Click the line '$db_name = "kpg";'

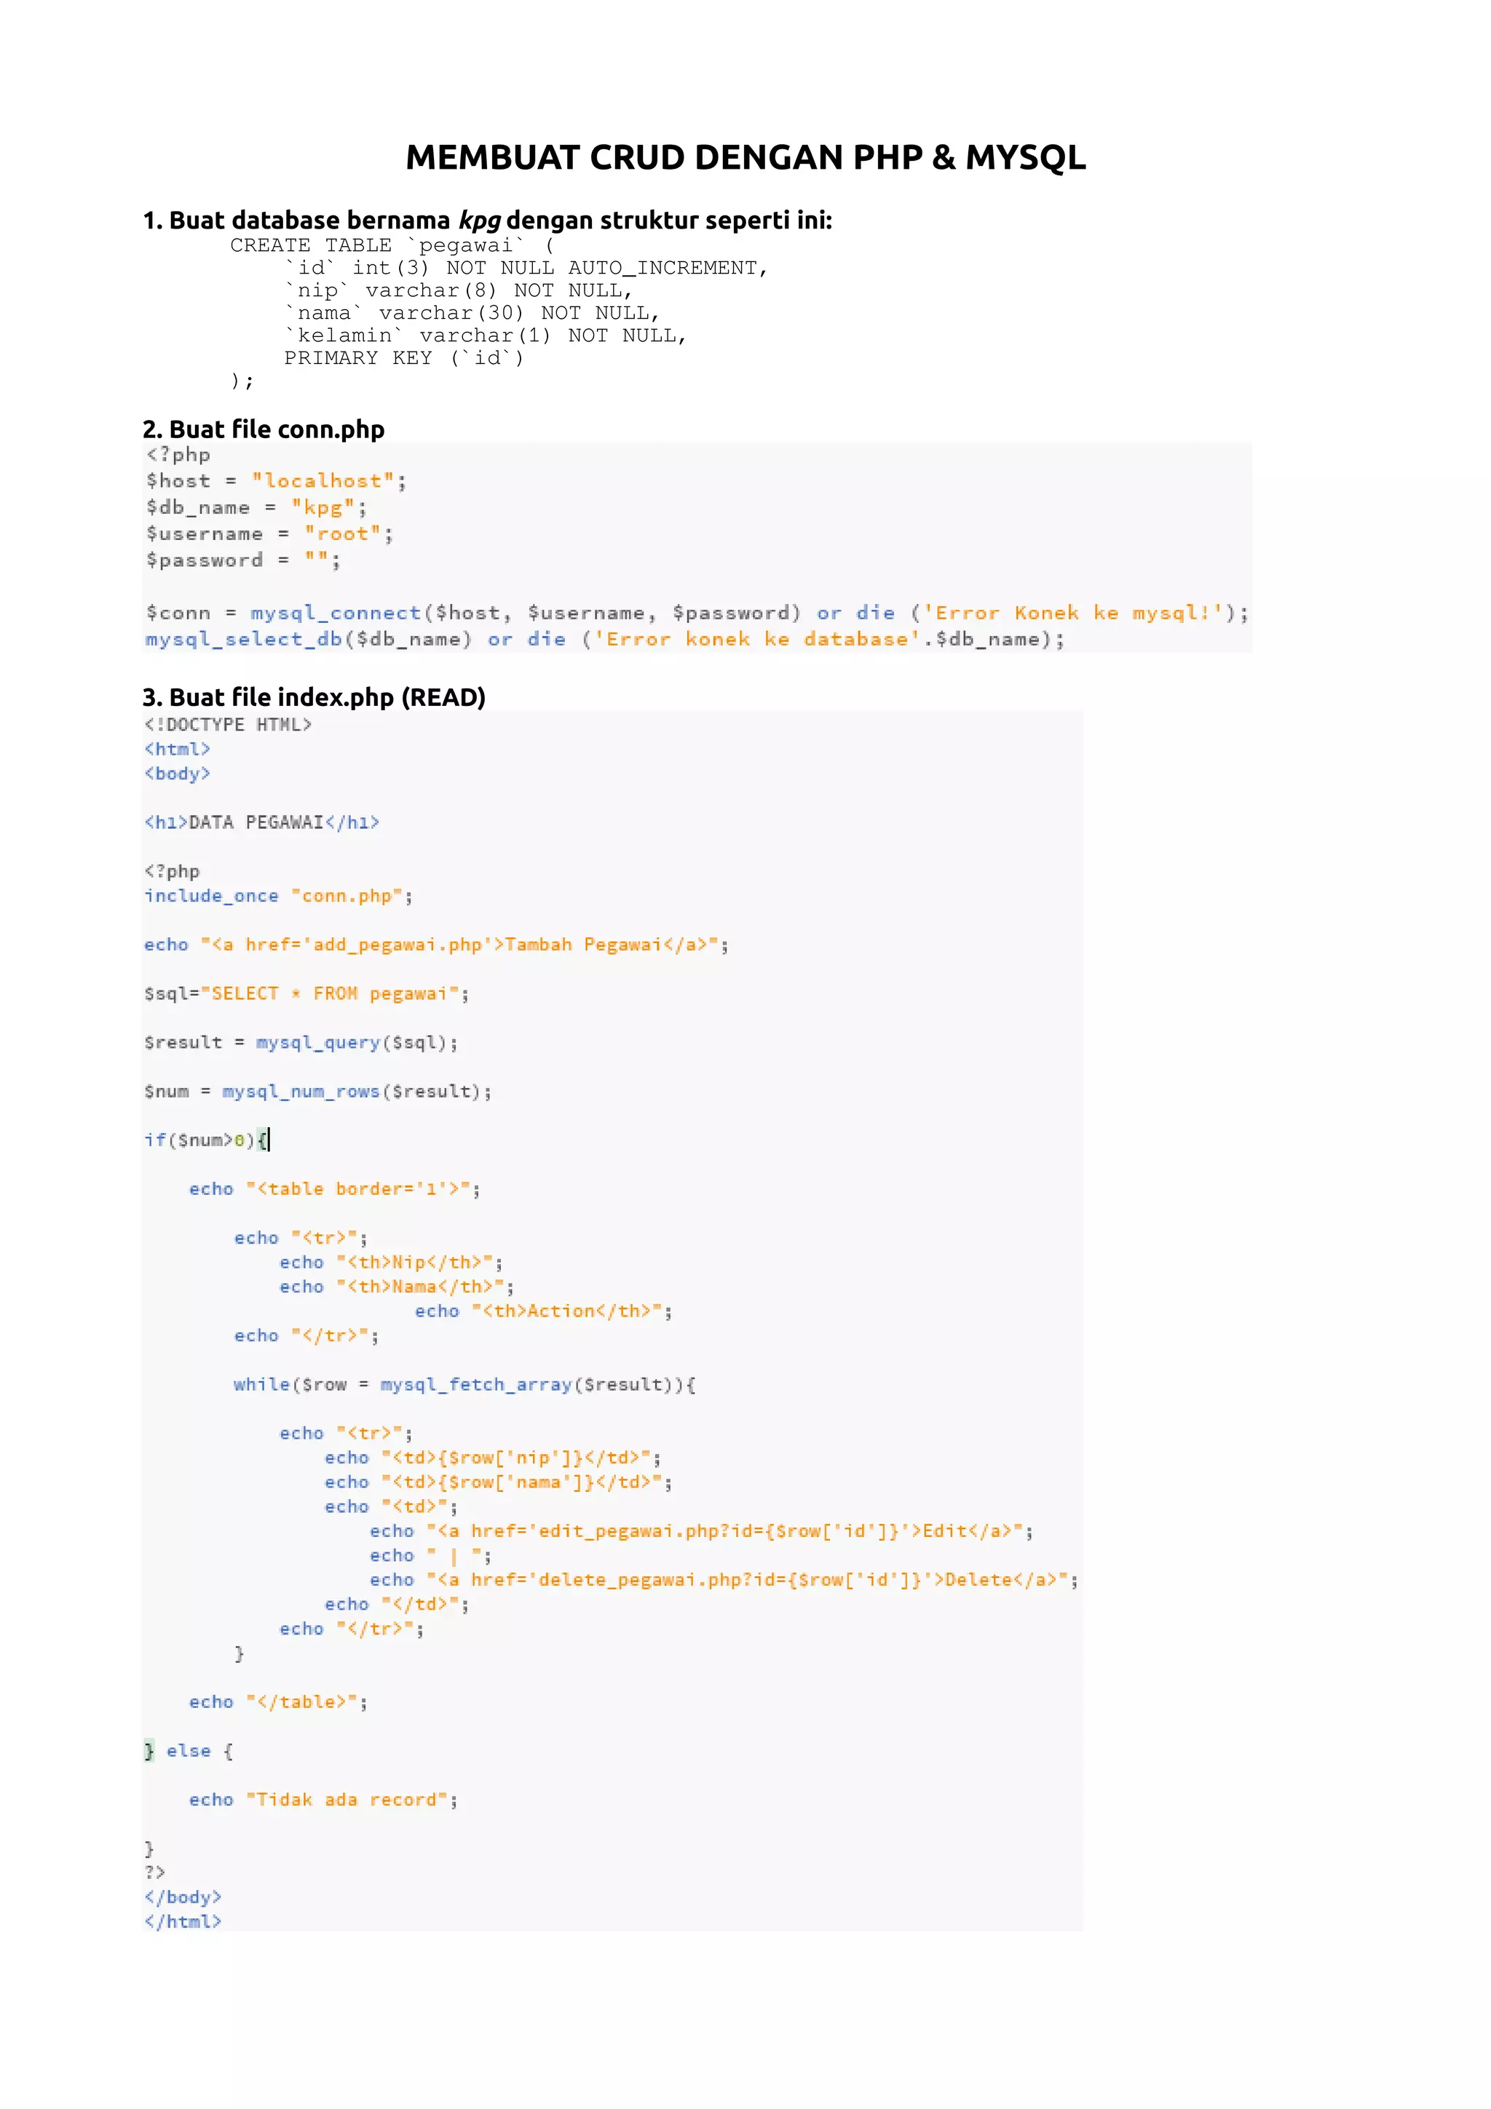tap(256, 507)
